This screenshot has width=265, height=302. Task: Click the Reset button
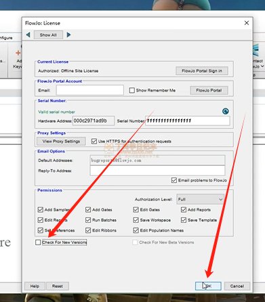pyautogui.click(x=58, y=286)
